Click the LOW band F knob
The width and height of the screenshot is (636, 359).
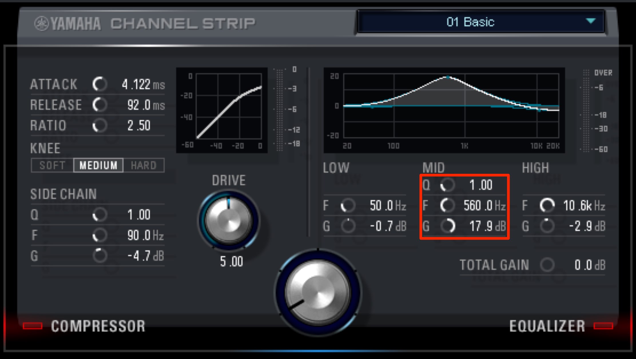point(348,205)
